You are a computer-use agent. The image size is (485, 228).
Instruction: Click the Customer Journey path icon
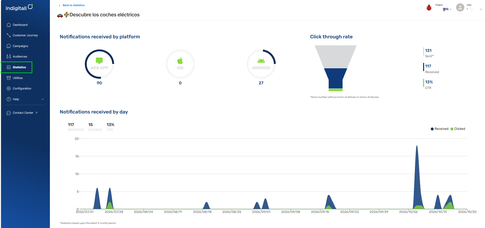[x=9, y=35]
